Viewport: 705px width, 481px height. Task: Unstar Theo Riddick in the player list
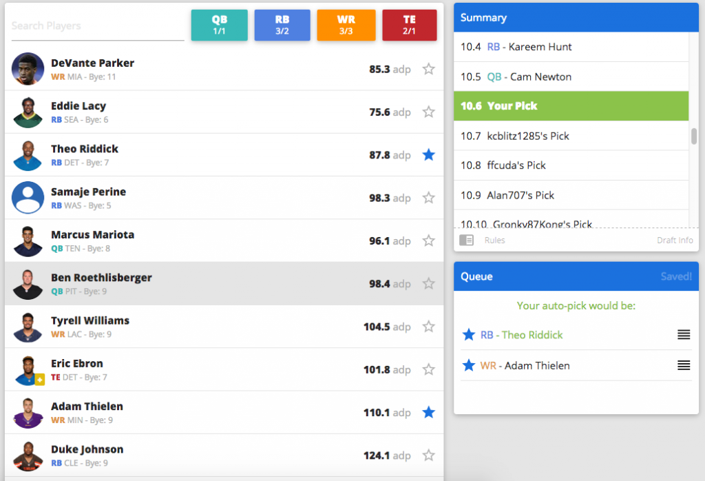[x=428, y=155]
